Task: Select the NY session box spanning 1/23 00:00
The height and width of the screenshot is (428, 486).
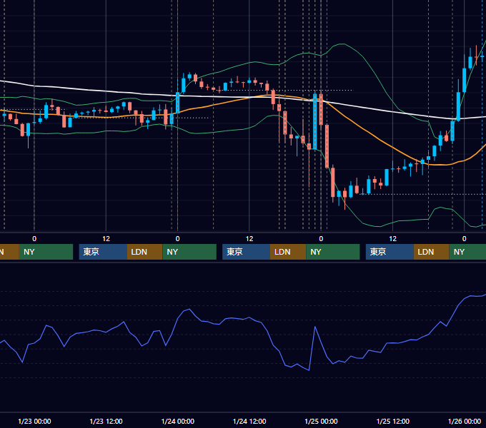Action: point(46,252)
